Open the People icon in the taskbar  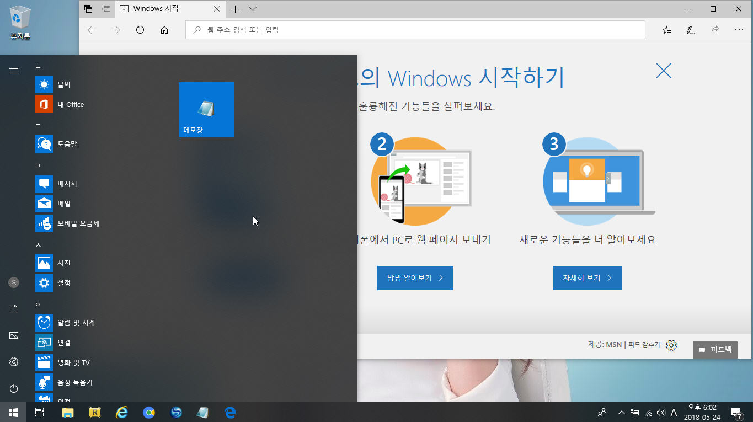click(602, 412)
